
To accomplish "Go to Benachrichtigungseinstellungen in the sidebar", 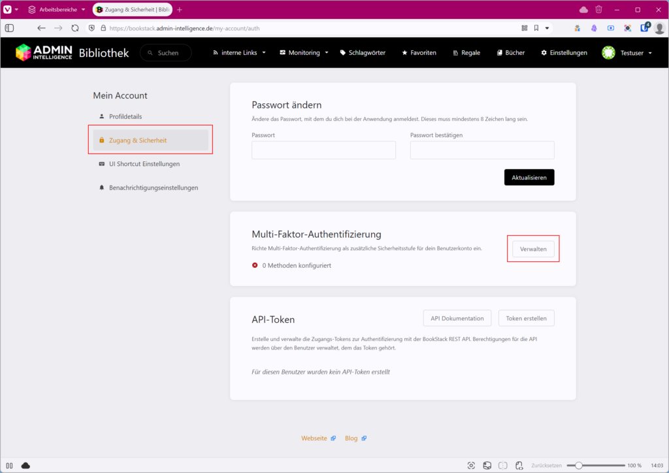I will point(153,188).
